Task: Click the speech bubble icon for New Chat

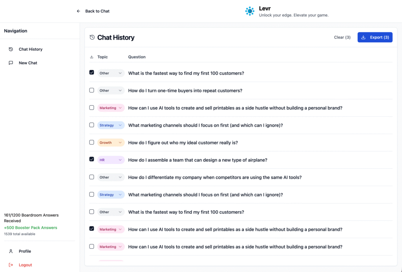Action: click(x=11, y=63)
